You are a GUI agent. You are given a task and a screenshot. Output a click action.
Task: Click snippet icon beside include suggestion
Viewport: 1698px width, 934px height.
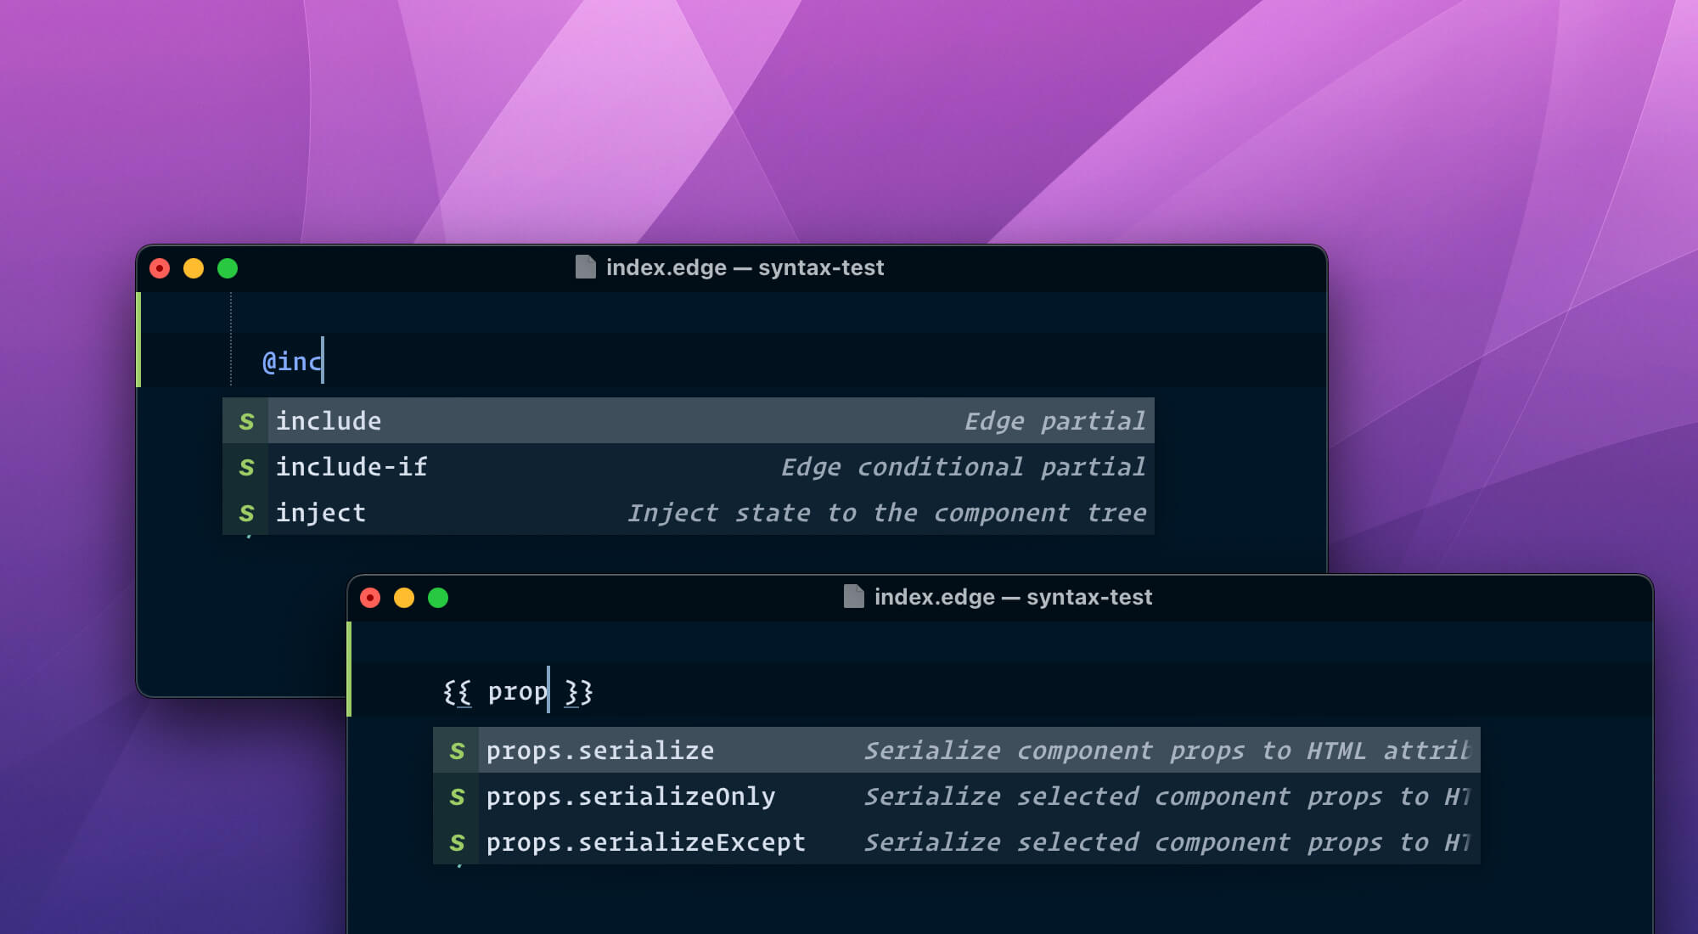[x=246, y=421]
